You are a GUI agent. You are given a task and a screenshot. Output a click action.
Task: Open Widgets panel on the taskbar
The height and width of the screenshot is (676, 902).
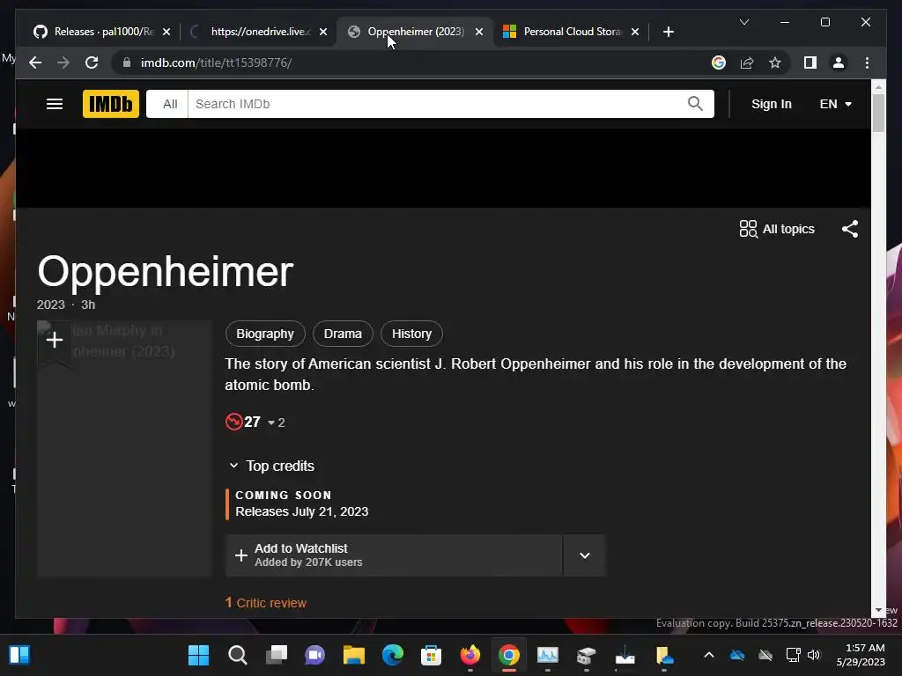(x=19, y=655)
